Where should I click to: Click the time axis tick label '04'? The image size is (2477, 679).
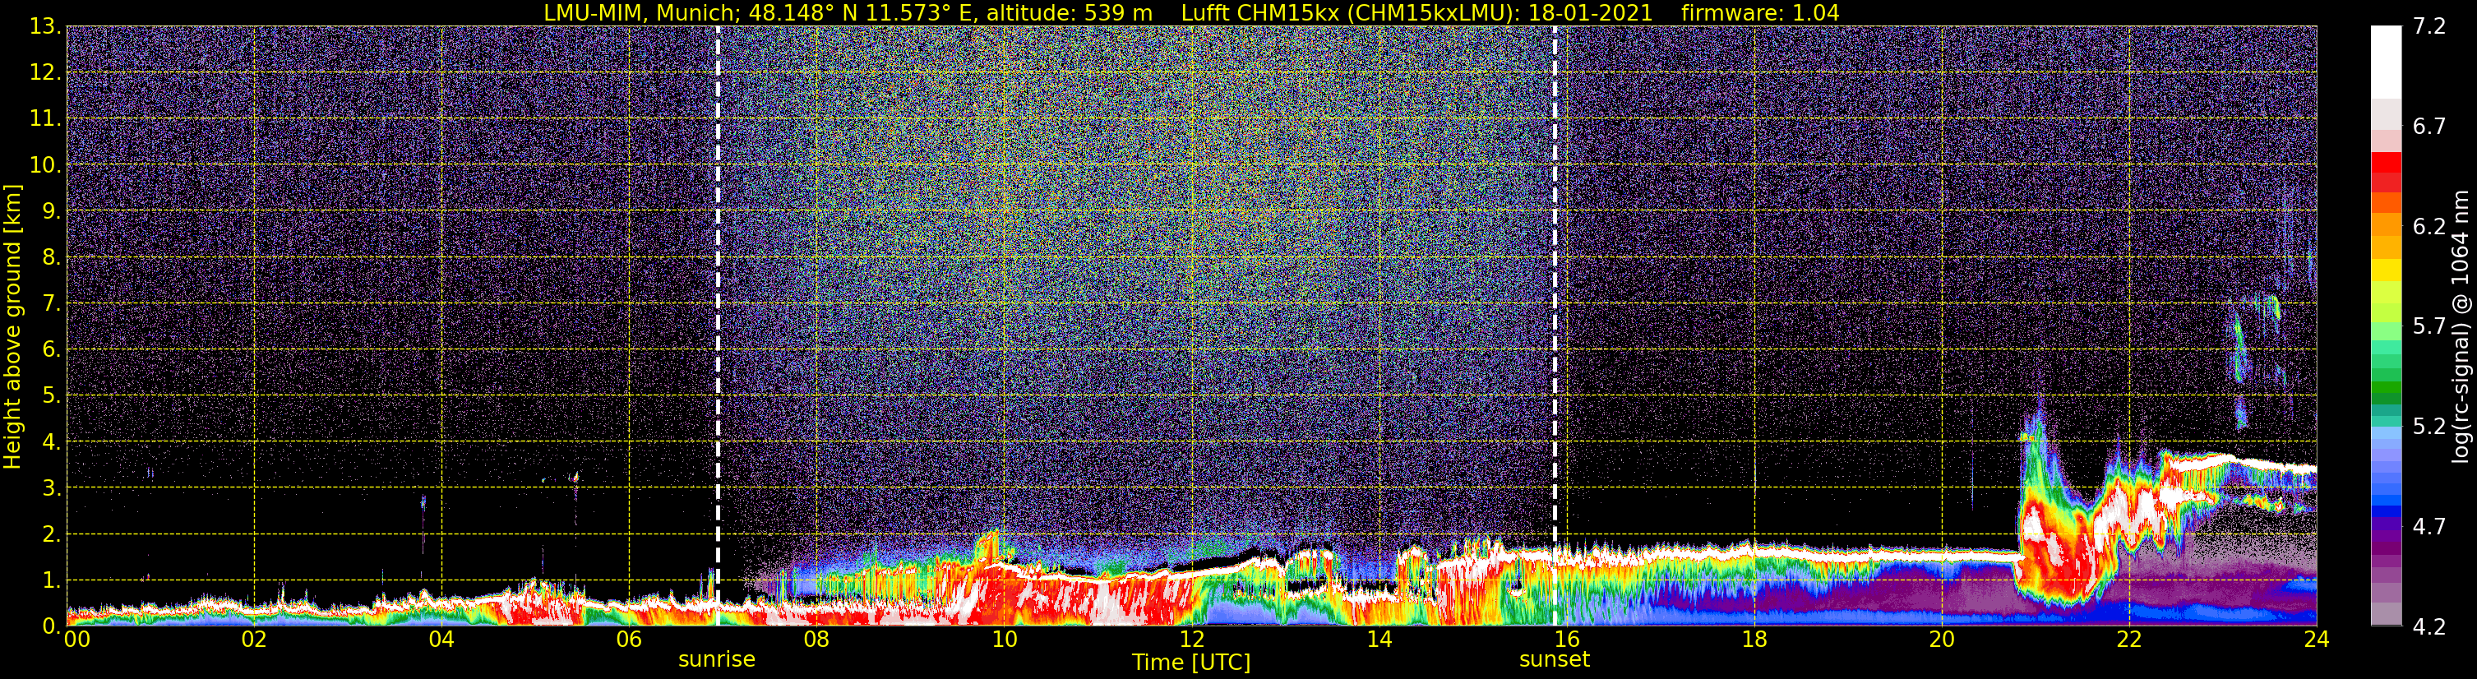pos(441,640)
